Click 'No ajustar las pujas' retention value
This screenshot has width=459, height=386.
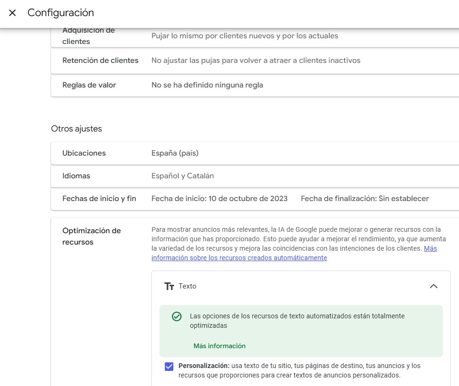[256, 61]
